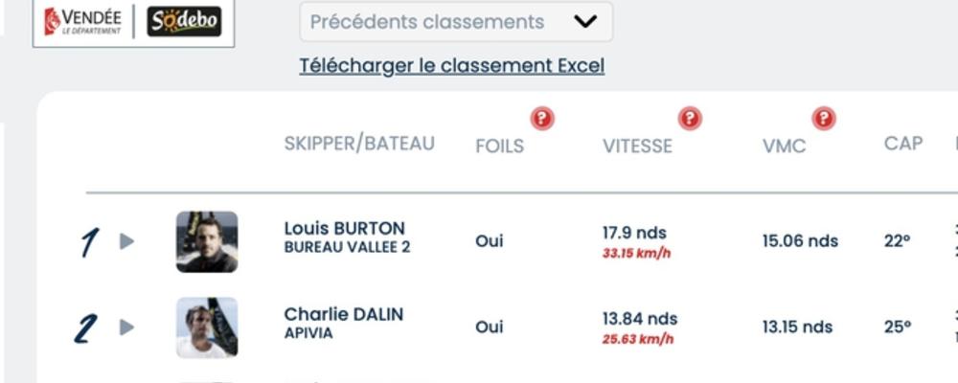The image size is (958, 383).
Task: Open the Vendée département logo
Action: (x=82, y=21)
